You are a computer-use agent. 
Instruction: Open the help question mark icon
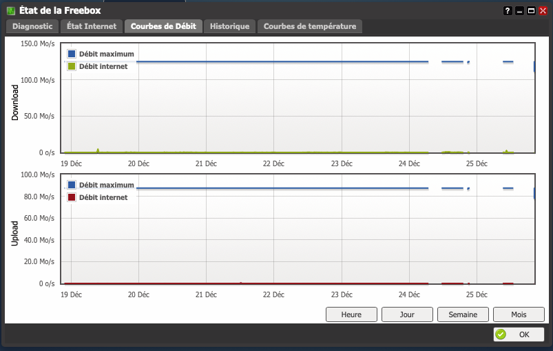[x=508, y=11]
